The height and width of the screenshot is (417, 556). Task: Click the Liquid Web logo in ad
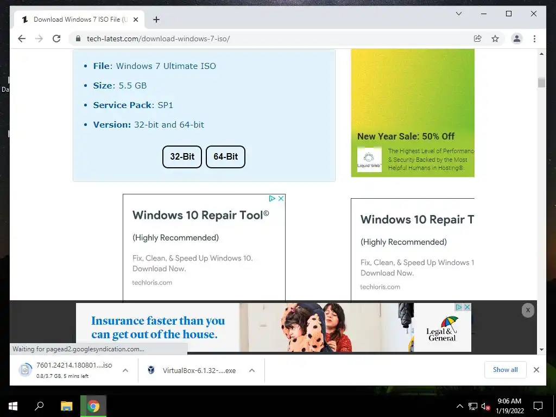[x=369, y=159]
